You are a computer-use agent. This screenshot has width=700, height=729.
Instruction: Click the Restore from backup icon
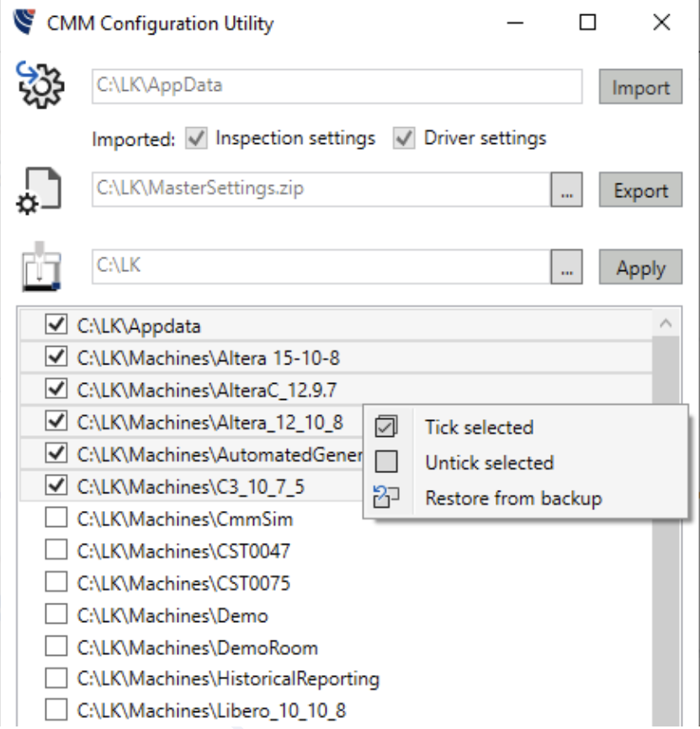(386, 497)
